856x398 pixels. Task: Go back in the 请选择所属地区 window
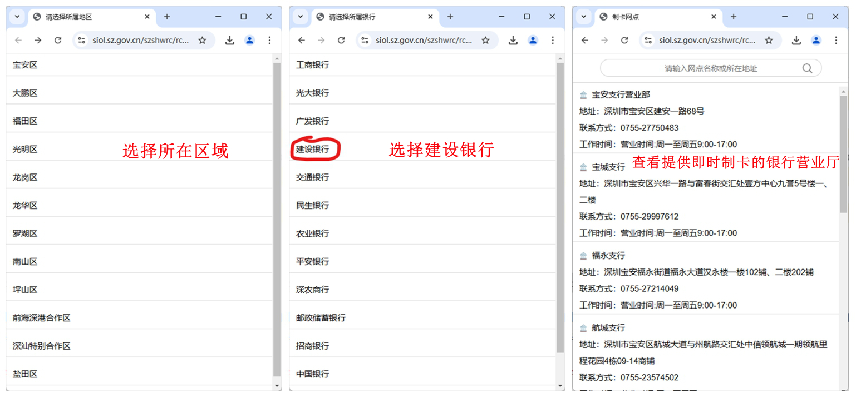click(18, 40)
